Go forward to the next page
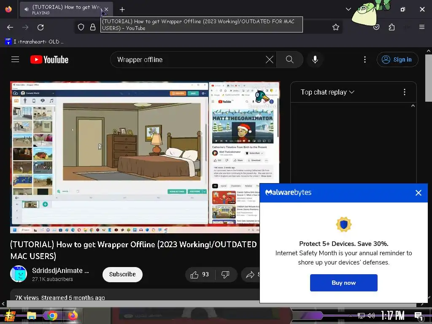The image size is (432, 324). (x=25, y=27)
